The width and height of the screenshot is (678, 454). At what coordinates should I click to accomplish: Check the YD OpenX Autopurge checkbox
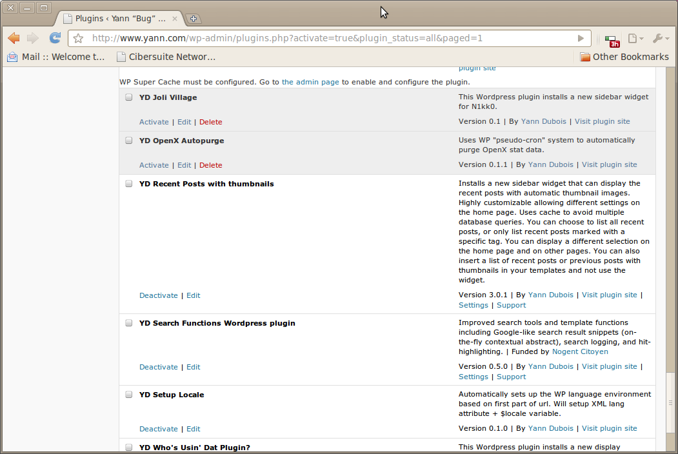[129, 141]
